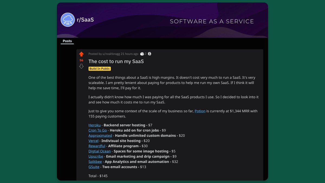Viewport: 325px width, 183px height.
Task: Open the Heroku link
Action: (x=95, y=125)
